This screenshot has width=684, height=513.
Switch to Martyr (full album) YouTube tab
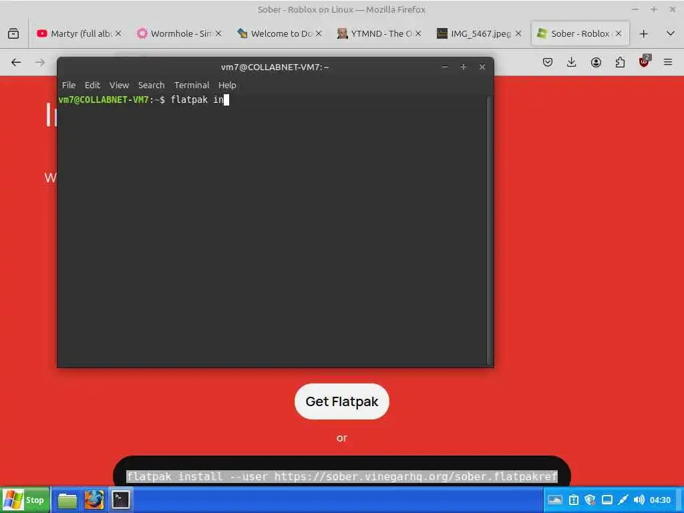pos(80,33)
